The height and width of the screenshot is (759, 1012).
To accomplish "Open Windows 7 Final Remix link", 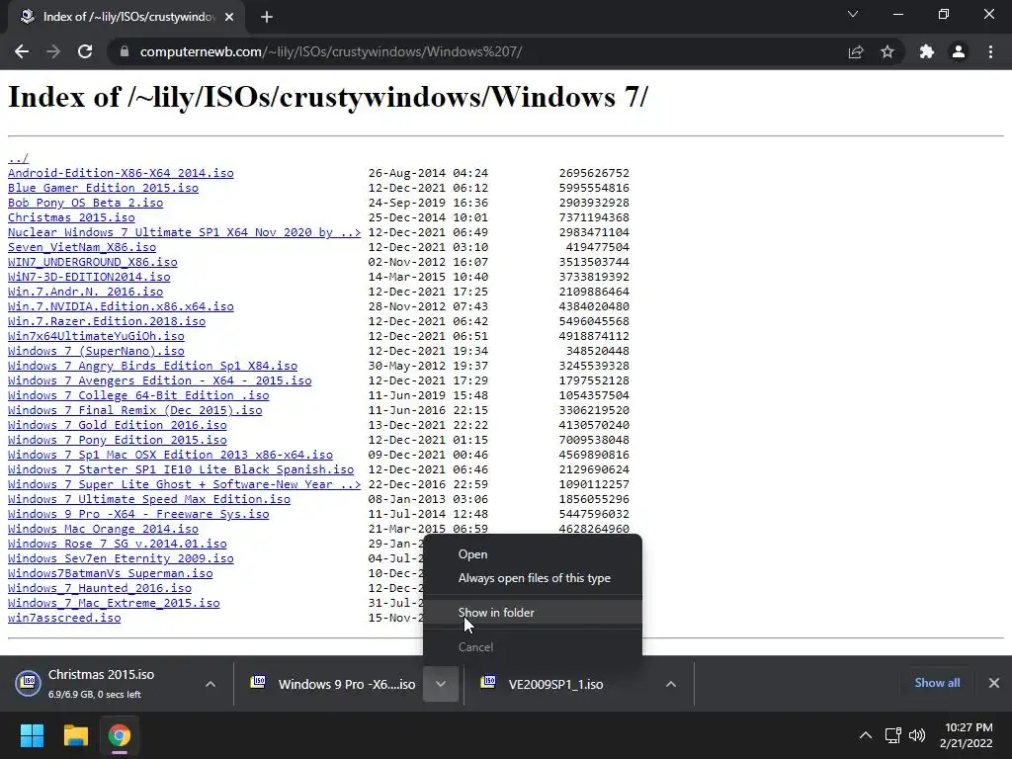I will (134, 410).
